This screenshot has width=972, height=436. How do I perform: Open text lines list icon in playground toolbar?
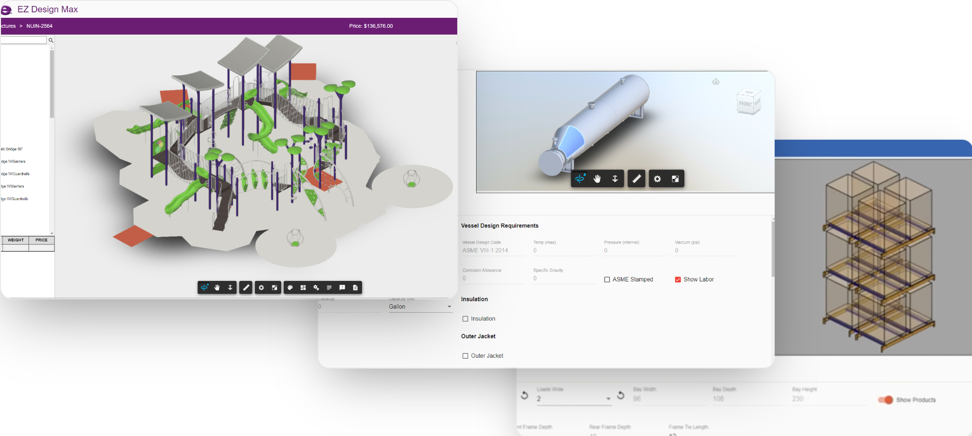[x=329, y=287]
